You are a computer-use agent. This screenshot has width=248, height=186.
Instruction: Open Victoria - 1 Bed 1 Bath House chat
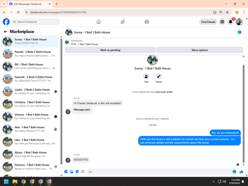click(x=30, y=117)
